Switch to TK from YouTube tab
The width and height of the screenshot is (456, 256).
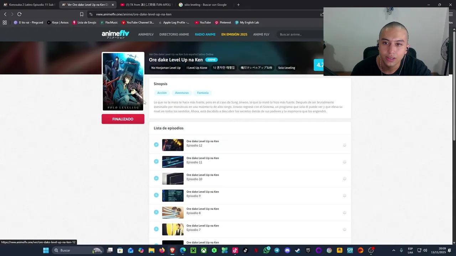coord(146,5)
